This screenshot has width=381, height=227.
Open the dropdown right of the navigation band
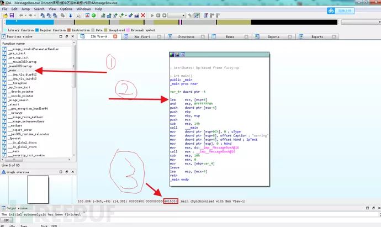coord(361,22)
